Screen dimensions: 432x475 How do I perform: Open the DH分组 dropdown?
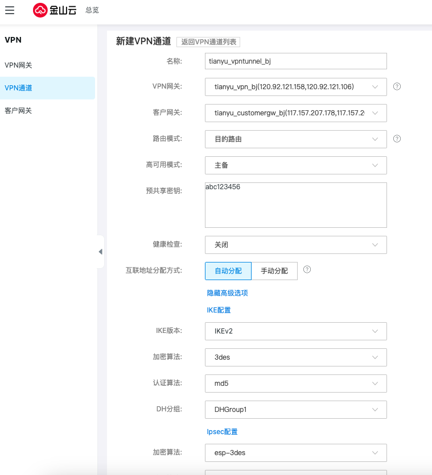click(x=295, y=410)
